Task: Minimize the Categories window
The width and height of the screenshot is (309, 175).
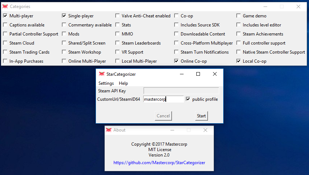Action: click(x=265, y=7)
